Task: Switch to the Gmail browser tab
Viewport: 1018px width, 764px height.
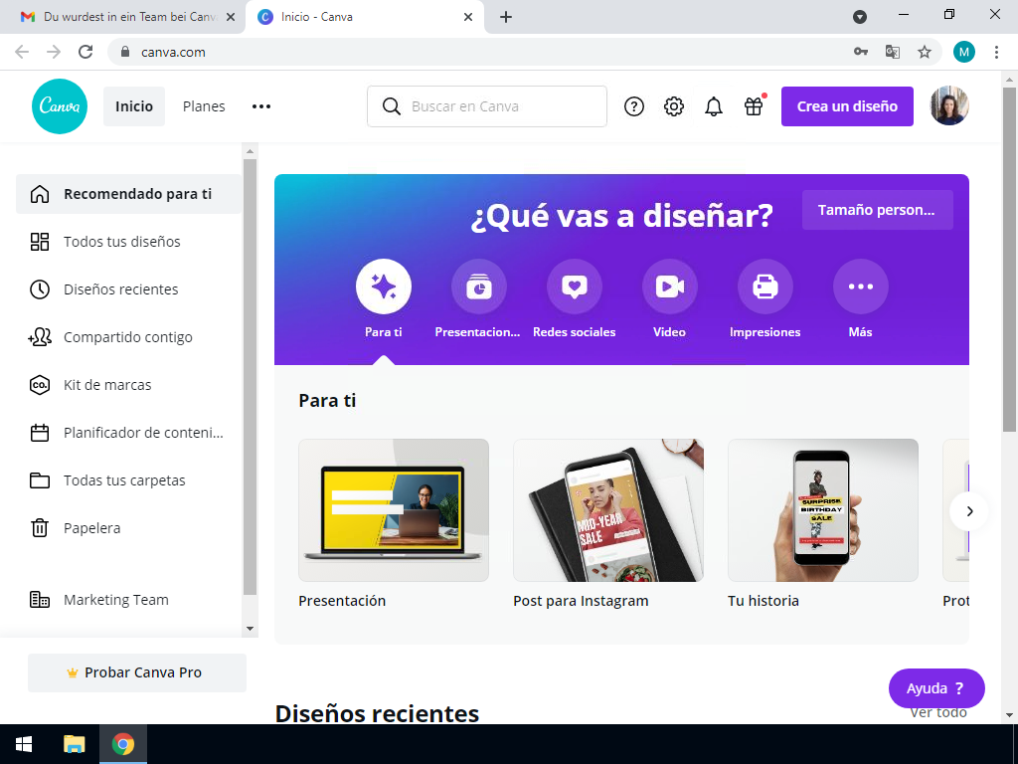Action: [x=123, y=17]
